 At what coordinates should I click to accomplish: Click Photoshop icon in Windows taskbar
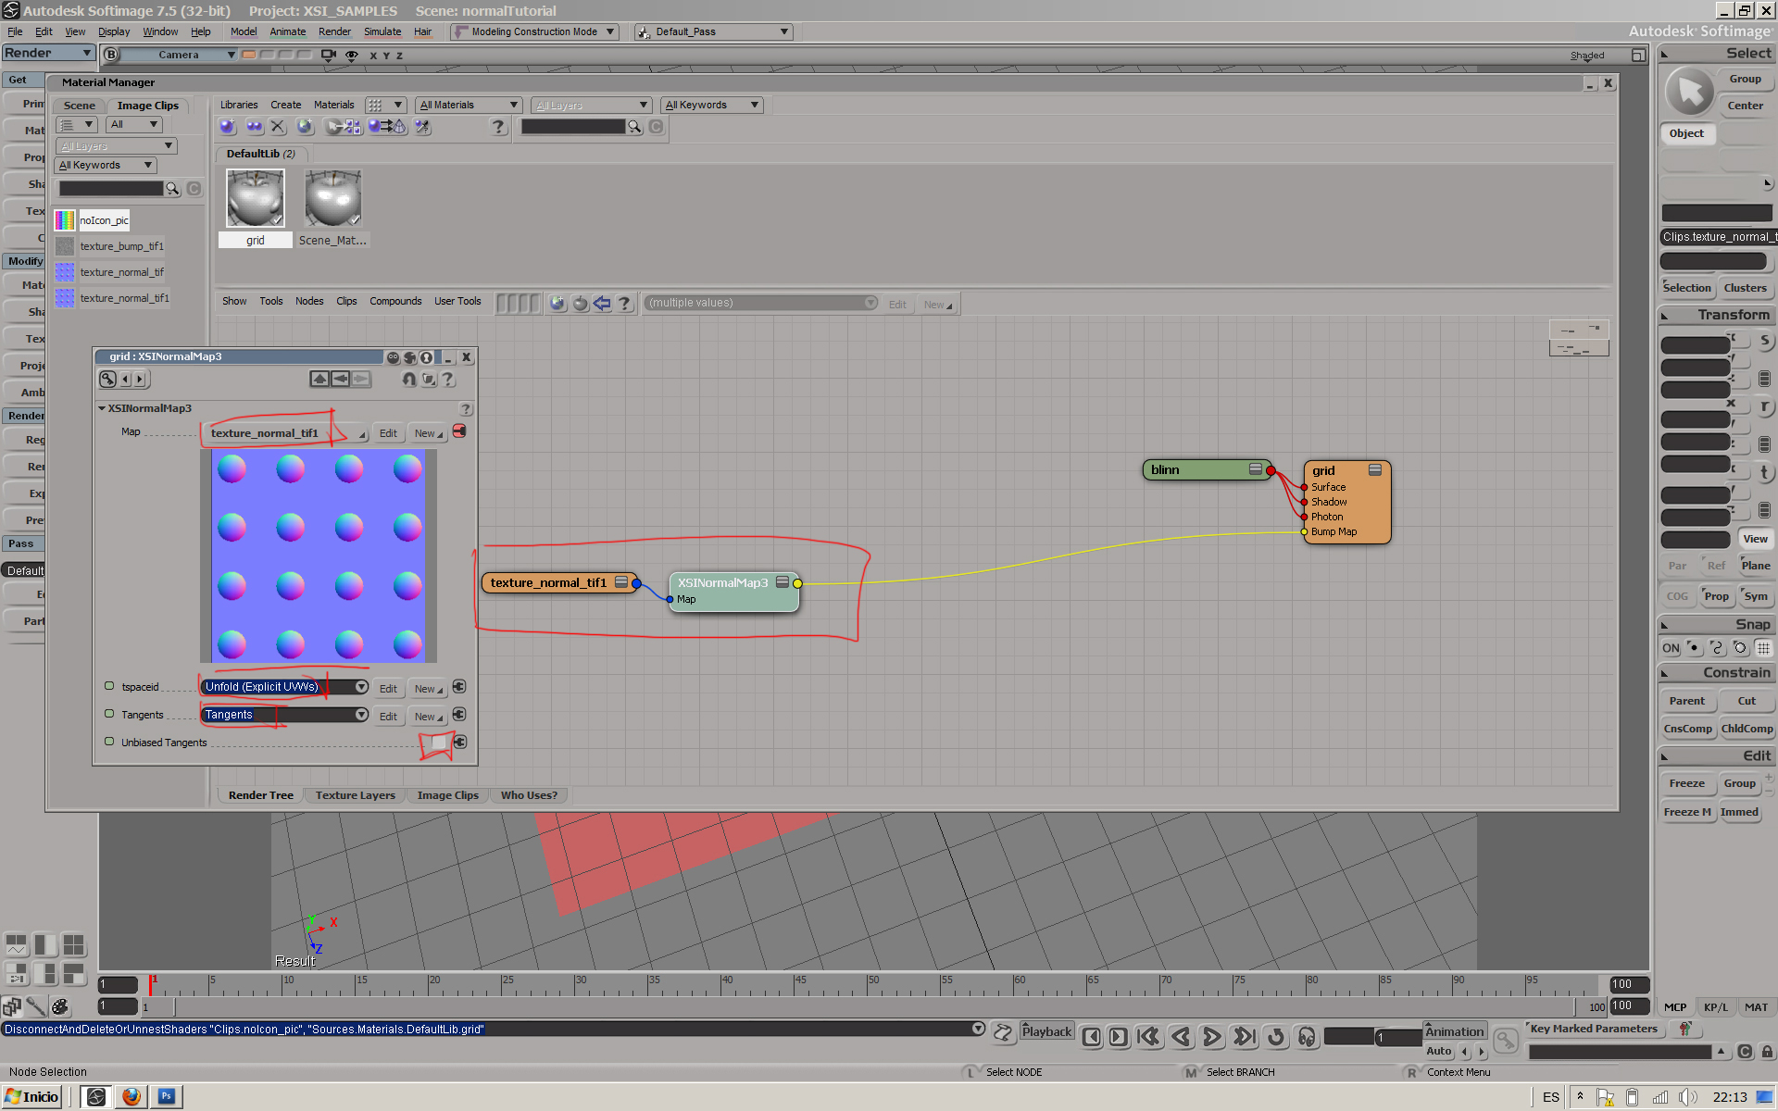pos(167,1097)
